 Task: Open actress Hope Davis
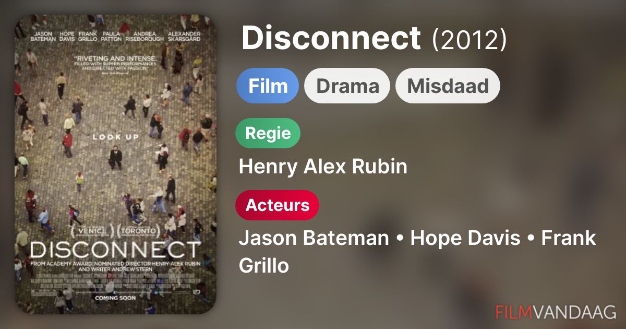(465, 238)
